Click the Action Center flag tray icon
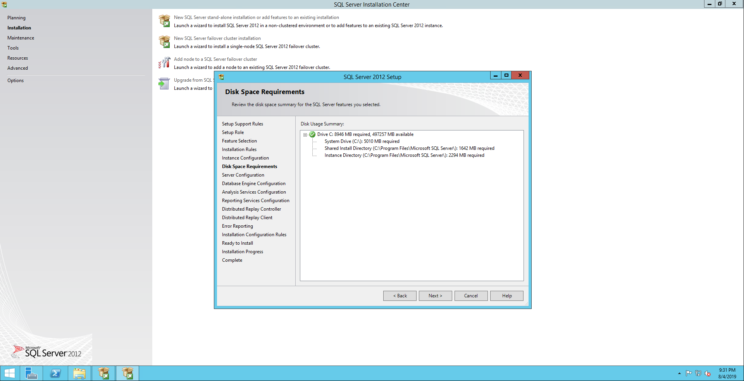Image resolution: width=744 pixels, height=381 pixels. tap(689, 373)
